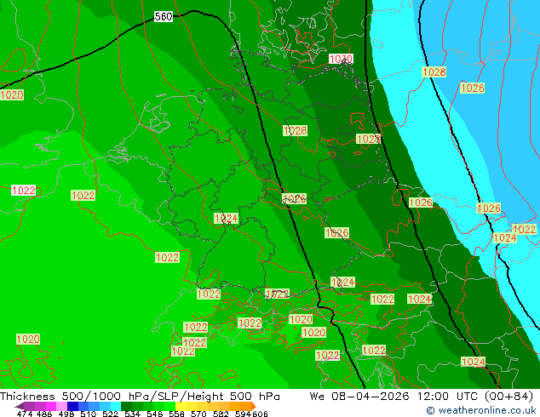The height and width of the screenshot is (417, 540).
Task: Pick the cyan swatch in the legend
Action: [x=115, y=406]
